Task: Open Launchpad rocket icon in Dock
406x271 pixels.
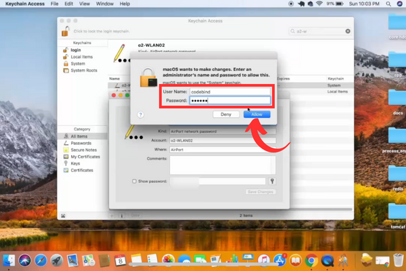Action: coord(56,260)
